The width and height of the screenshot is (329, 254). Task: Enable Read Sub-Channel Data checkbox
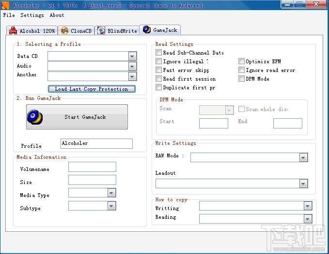(x=159, y=52)
